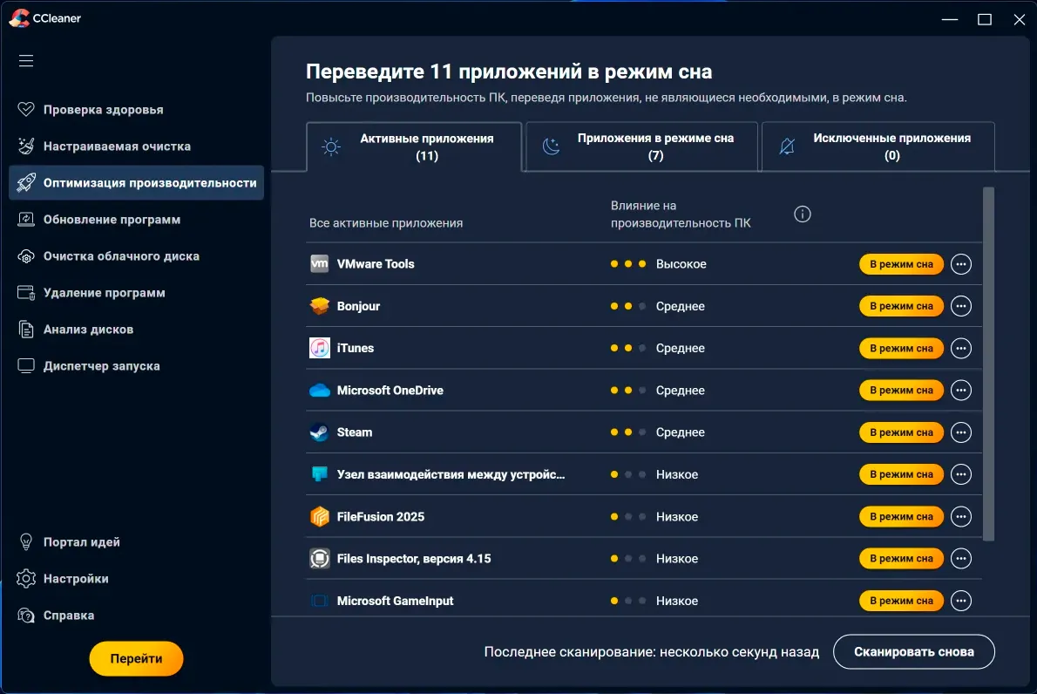
Task: Click Сканировать снова button
Action: tap(913, 651)
